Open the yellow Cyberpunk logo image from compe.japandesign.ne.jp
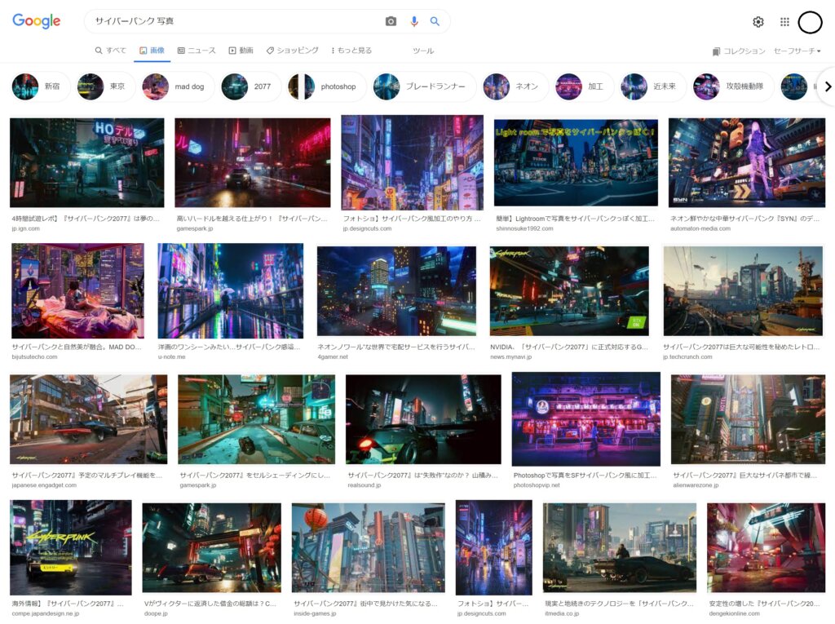The height and width of the screenshot is (624, 835). point(71,547)
